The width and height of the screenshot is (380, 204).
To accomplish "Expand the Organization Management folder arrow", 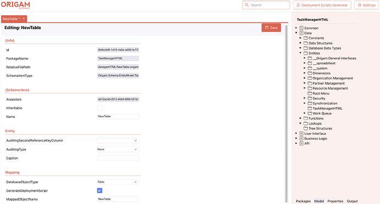I will click(x=305, y=78).
